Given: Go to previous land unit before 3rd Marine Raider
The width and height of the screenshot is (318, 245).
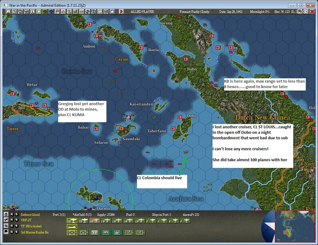Looking at the screenshot, I should click(12, 232).
